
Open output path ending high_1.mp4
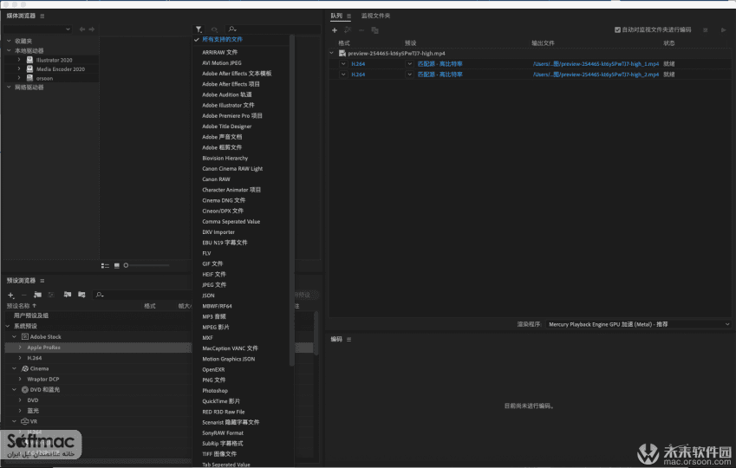pos(596,64)
